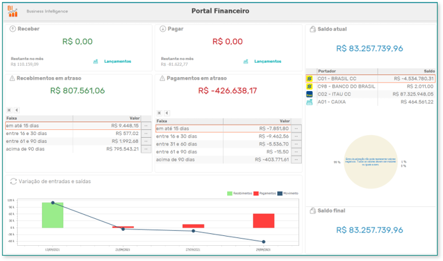The width and height of the screenshot is (443, 261).
Task: Go to previous page in Recebimentos em atraso table
Action: pyautogui.click(x=17, y=110)
